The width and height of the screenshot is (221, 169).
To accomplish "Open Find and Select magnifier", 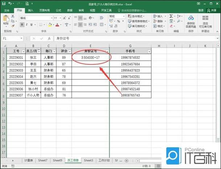I will 179,21.
